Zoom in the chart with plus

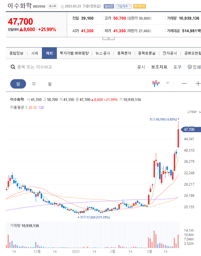(x=198, y=84)
